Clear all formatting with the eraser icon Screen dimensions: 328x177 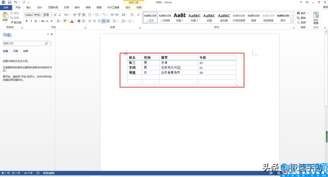click(74, 15)
